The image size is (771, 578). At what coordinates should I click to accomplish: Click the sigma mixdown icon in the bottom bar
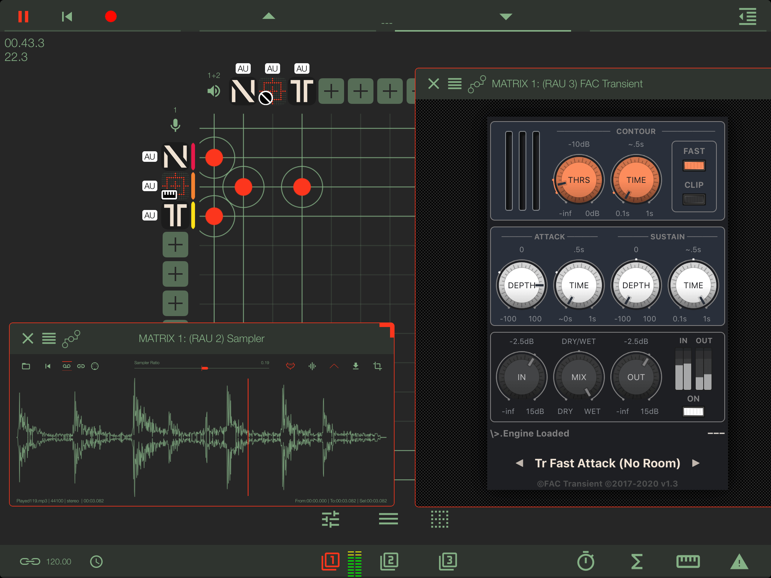tap(637, 561)
